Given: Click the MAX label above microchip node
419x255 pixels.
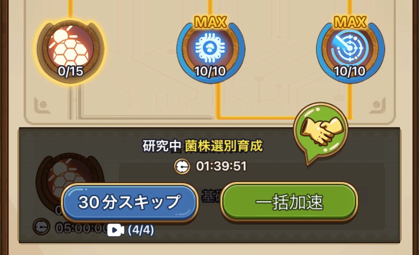Looking at the screenshot, I should pyautogui.click(x=211, y=22).
